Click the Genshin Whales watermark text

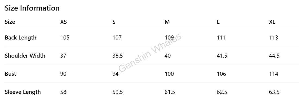pyautogui.click(x=150, y=53)
